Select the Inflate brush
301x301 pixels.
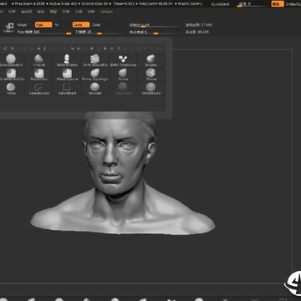click(150, 60)
